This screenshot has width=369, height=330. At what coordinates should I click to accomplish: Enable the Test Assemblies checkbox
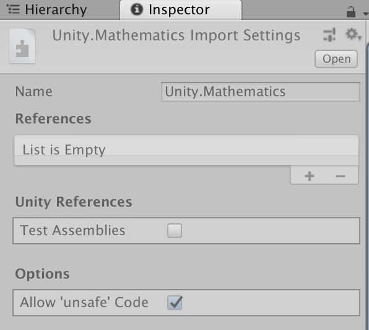pos(175,231)
